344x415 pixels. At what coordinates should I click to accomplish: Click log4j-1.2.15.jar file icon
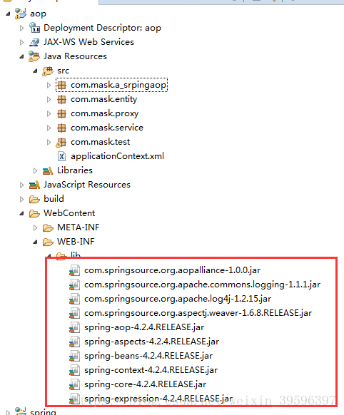pos(74,299)
